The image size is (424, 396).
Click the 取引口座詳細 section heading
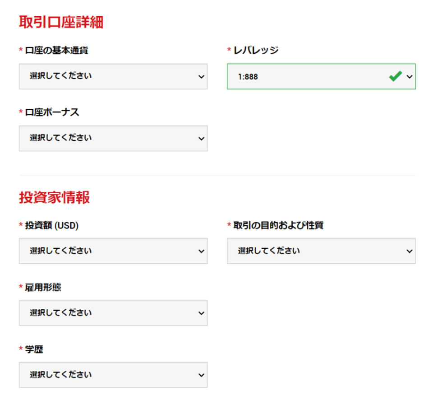tap(61, 22)
